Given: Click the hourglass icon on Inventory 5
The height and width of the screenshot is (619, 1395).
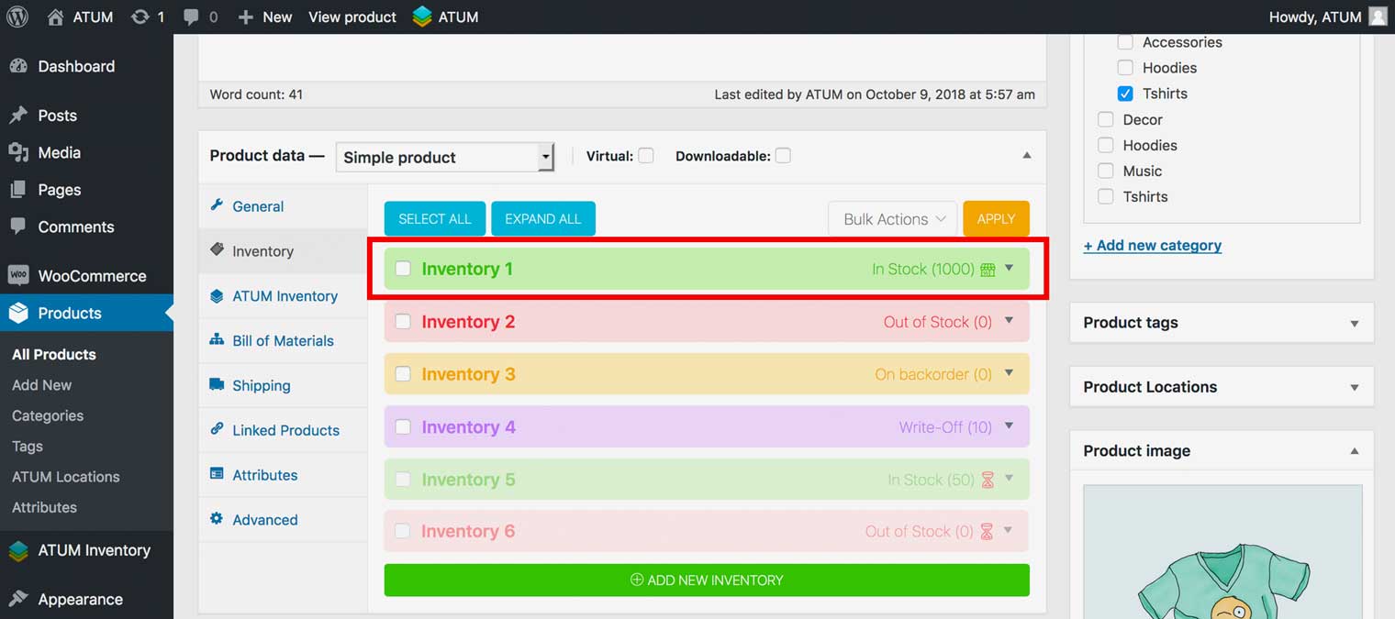Looking at the screenshot, I should (988, 480).
